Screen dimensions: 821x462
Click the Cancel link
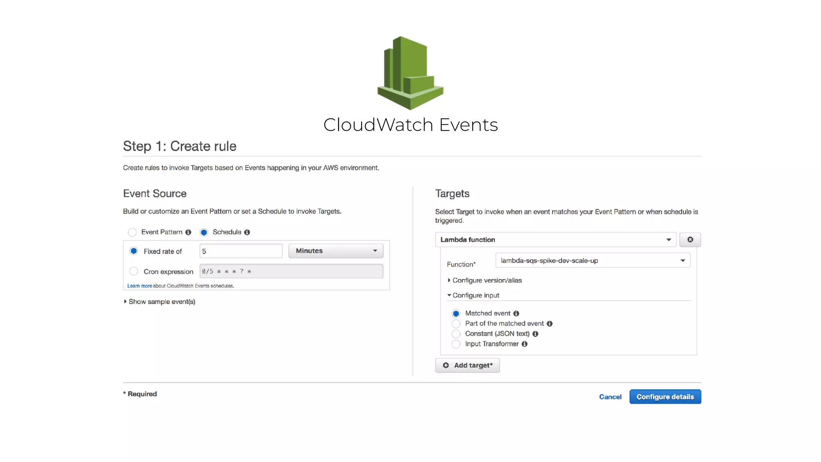(610, 397)
